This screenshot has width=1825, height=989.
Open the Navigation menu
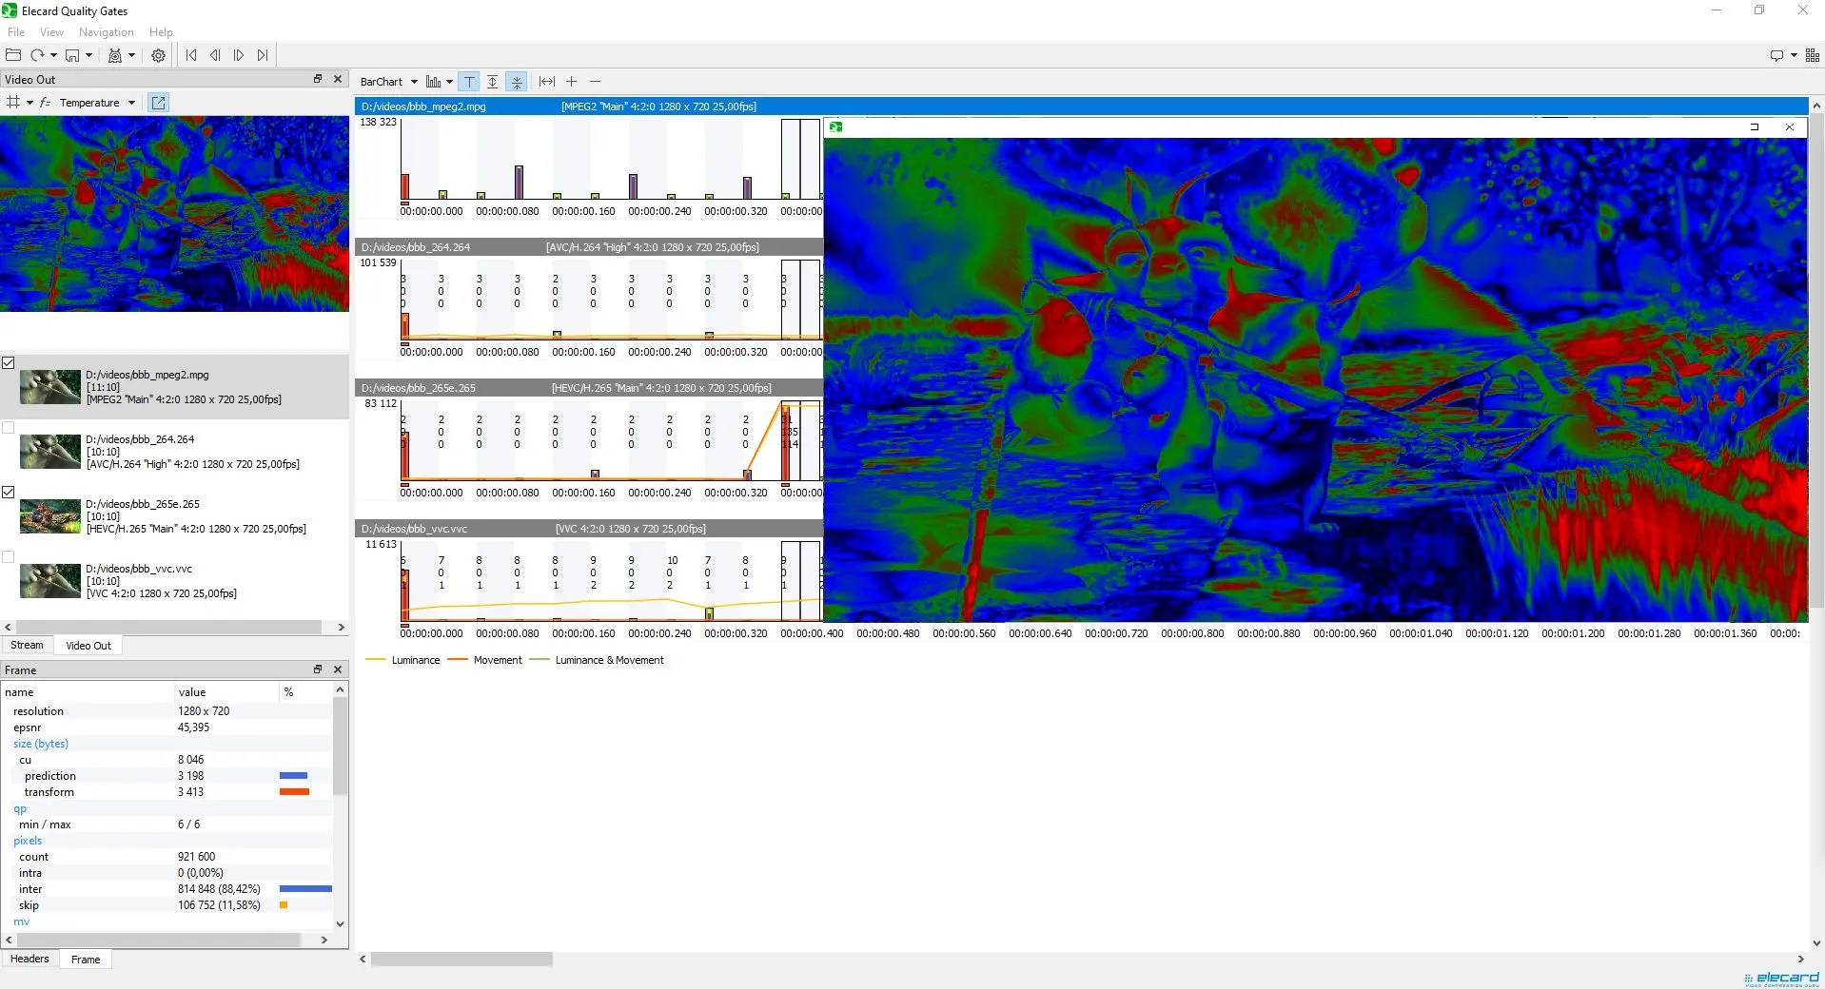pyautogui.click(x=106, y=32)
